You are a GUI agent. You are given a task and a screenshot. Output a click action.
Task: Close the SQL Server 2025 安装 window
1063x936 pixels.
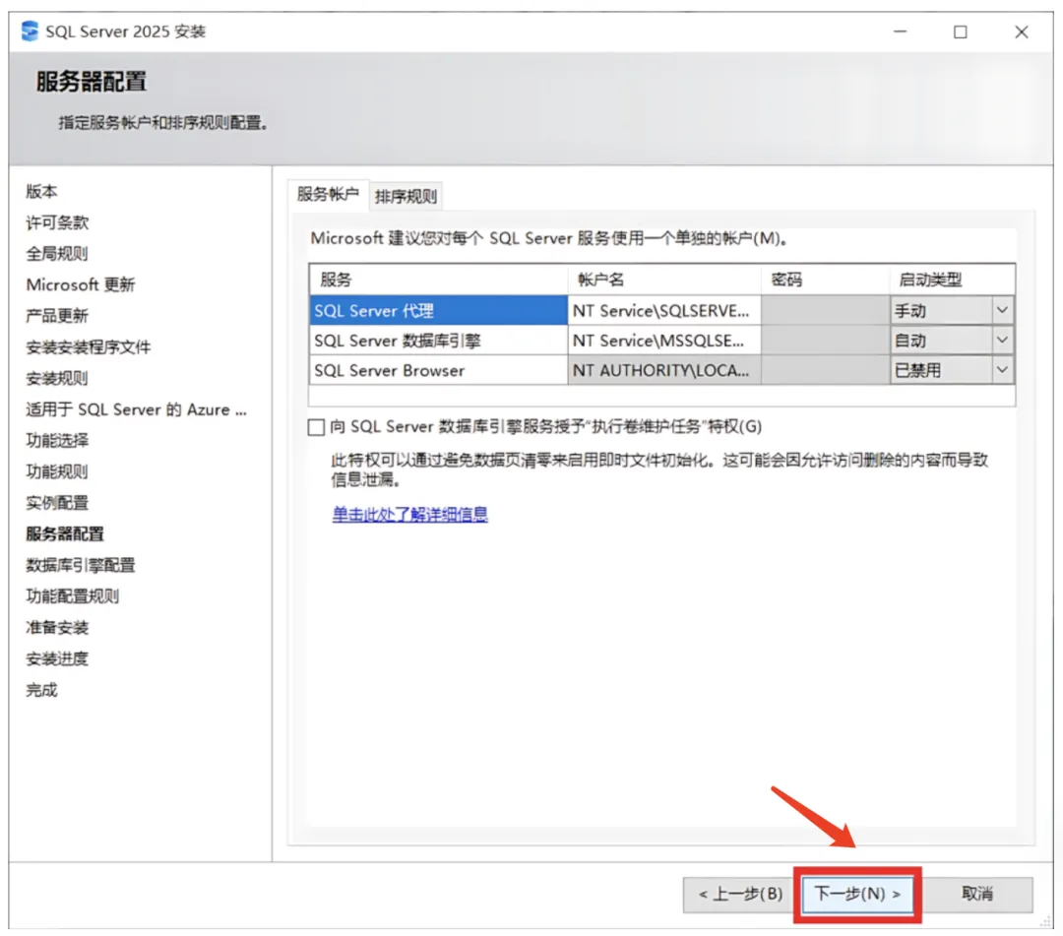[x=1021, y=31]
